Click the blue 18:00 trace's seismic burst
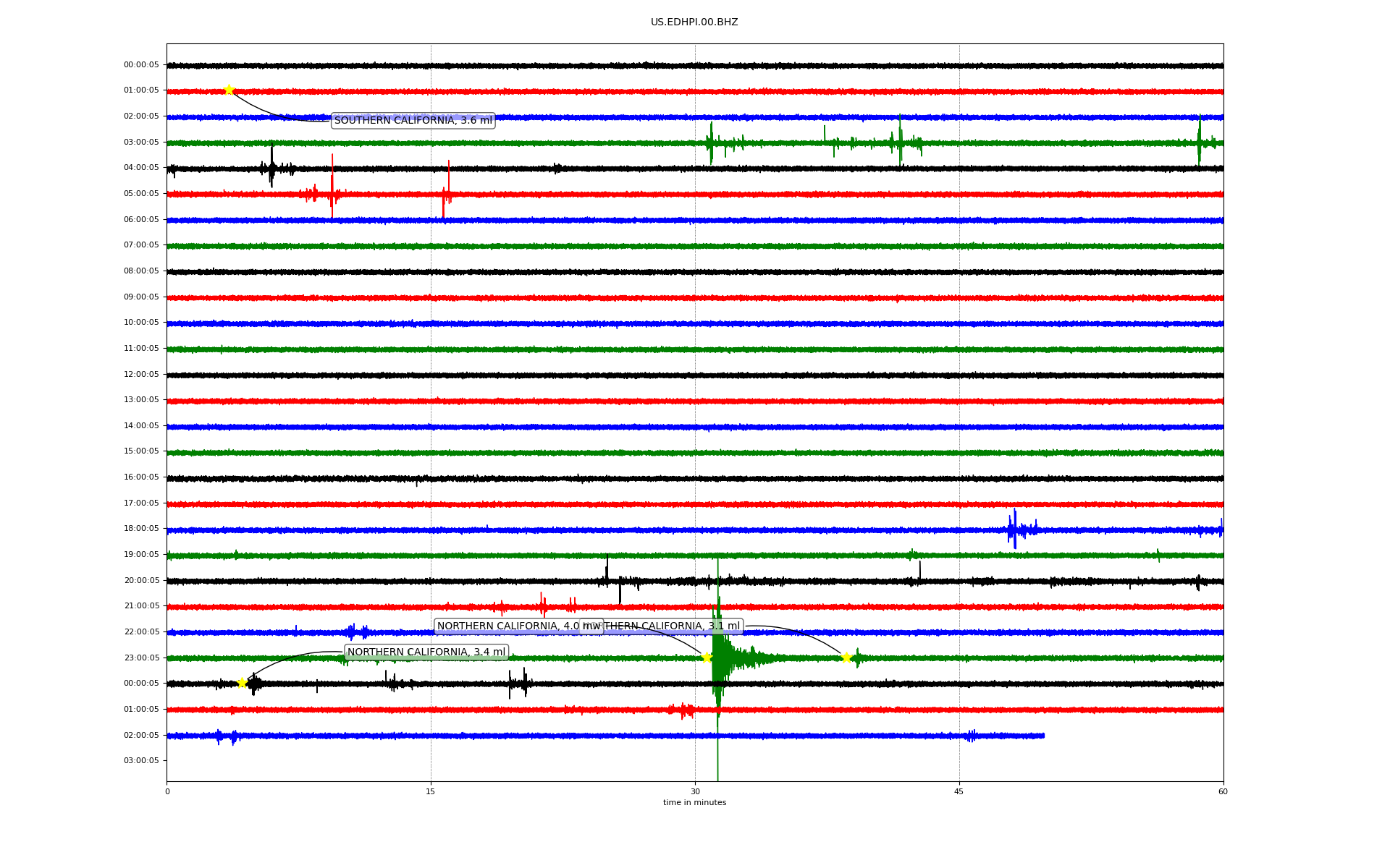 (1016, 529)
